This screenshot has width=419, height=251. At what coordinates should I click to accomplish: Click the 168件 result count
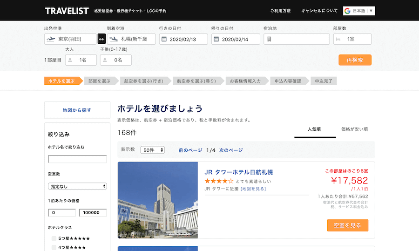click(x=127, y=133)
